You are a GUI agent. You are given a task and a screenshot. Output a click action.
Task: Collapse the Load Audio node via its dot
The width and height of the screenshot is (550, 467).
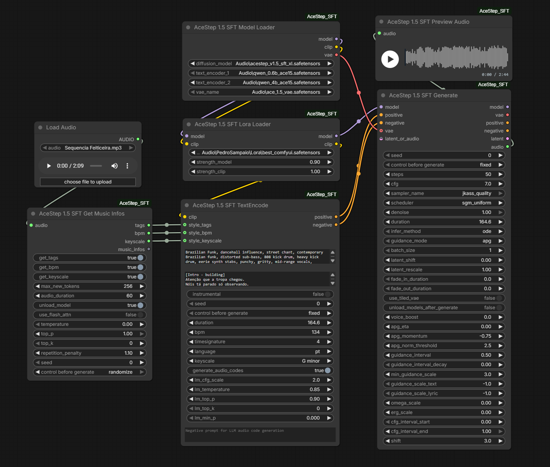coord(40,127)
